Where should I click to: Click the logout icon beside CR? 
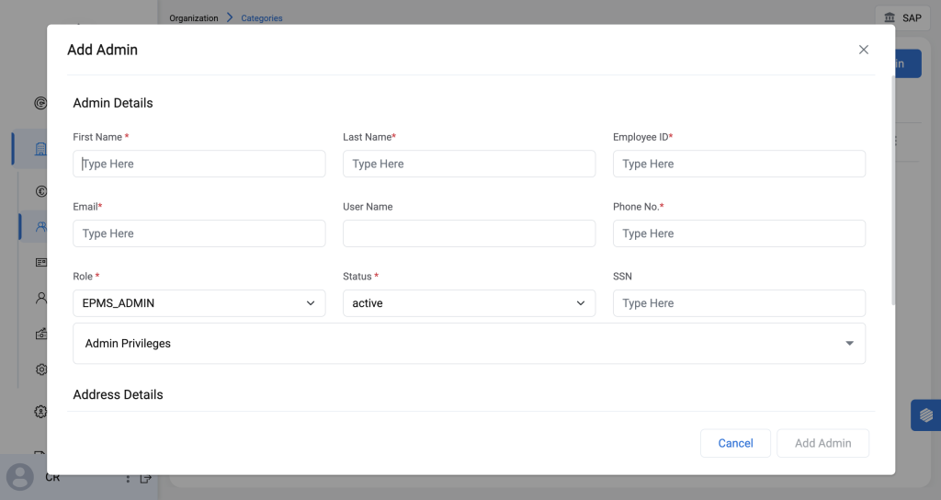tap(145, 478)
